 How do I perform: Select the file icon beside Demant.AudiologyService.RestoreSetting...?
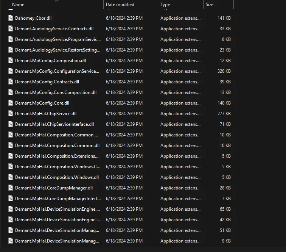click(x=11, y=50)
